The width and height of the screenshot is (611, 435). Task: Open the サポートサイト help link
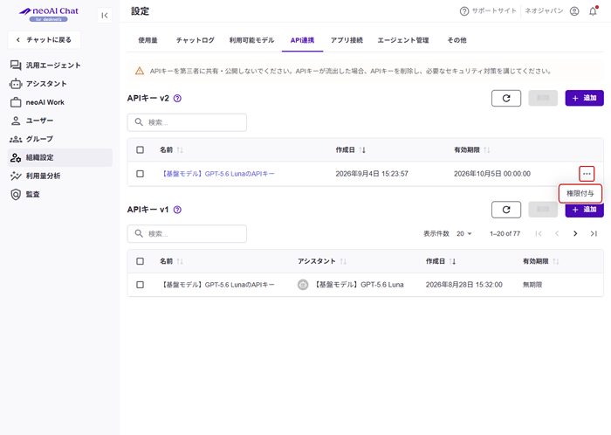[x=488, y=10]
